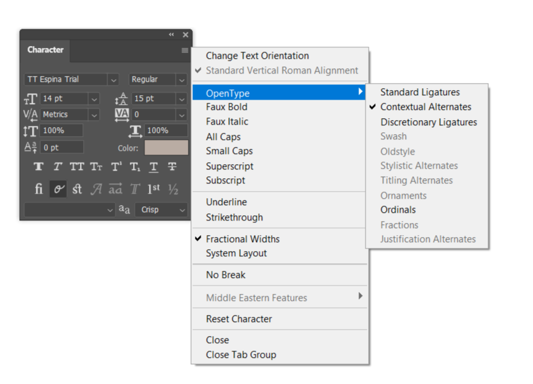This screenshot has height=384, width=533.
Task: Apply strikethrough using its icon
Action: pyautogui.click(x=171, y=166)
